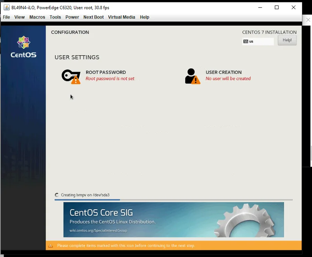Click the Help! button in installer
This screenshot has width=312, height=257.
287,40
